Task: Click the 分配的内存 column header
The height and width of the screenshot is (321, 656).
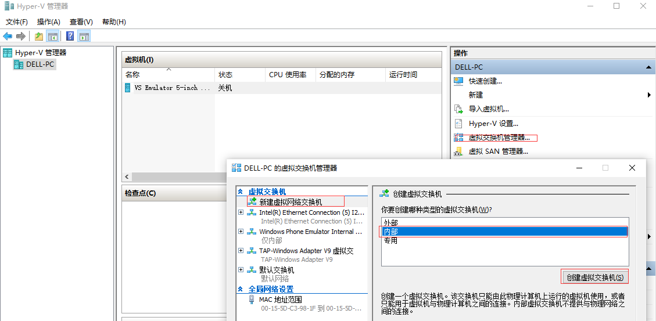Action: click(350, 75)
